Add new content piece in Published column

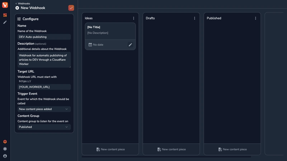pos(232,149)
